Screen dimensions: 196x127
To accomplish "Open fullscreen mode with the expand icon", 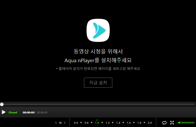I will 172,123.
